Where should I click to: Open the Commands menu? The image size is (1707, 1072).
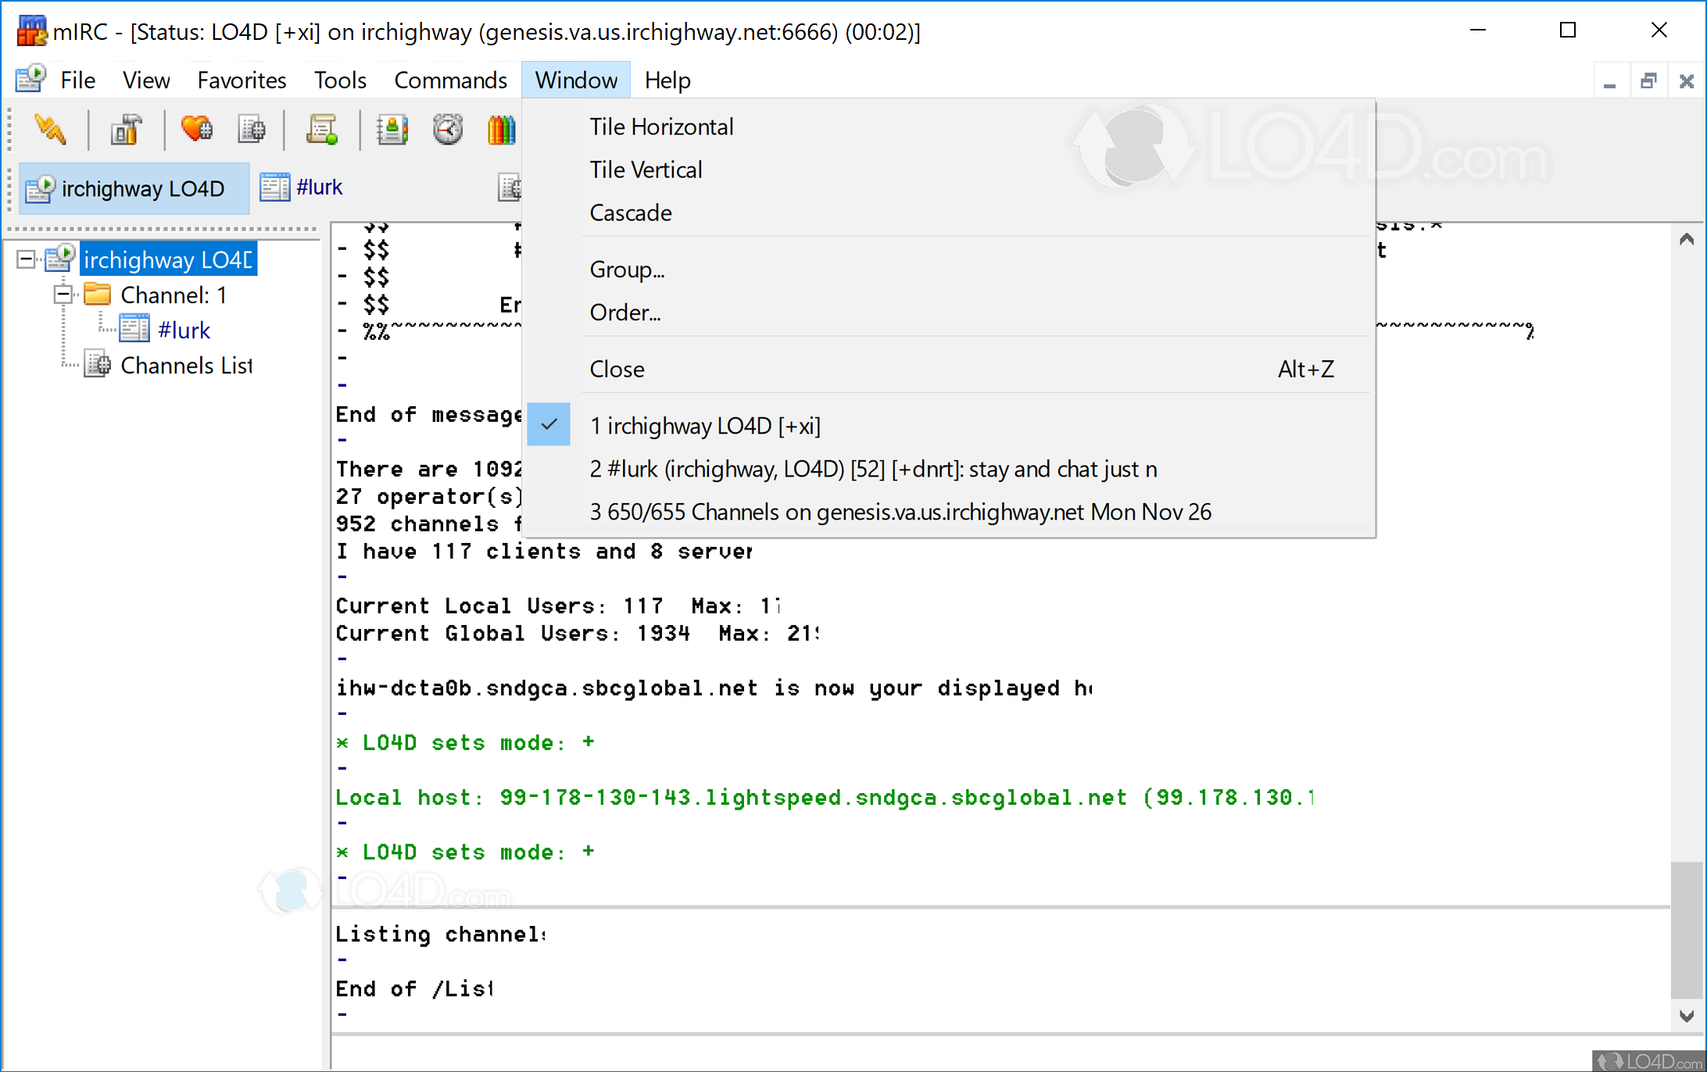[x=450, y=80]
